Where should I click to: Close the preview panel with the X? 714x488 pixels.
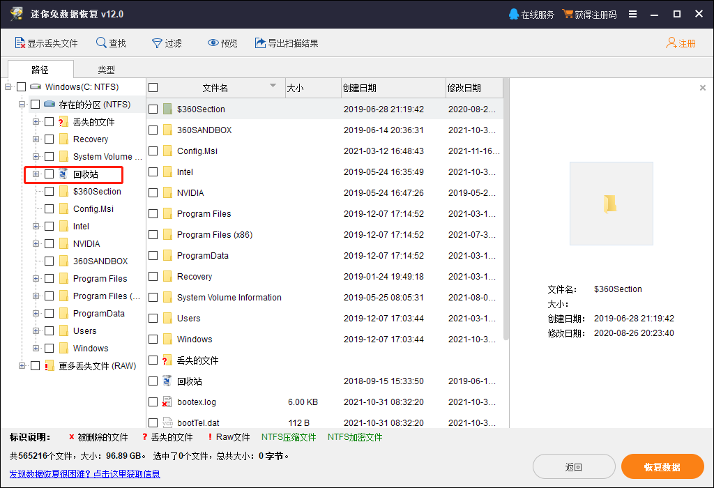pyautogui.click(x=703, y=88)
